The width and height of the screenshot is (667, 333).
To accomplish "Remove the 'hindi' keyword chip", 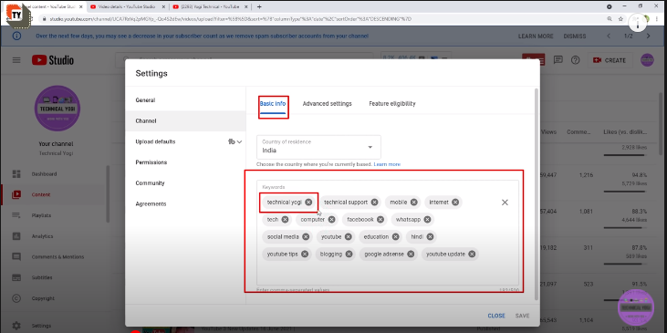I will point(430,236).
